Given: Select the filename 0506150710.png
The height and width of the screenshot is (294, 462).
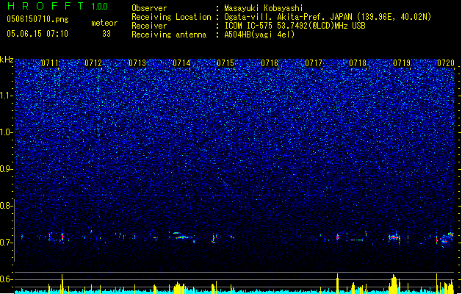Looking at the screenshot, I should 37,20.
